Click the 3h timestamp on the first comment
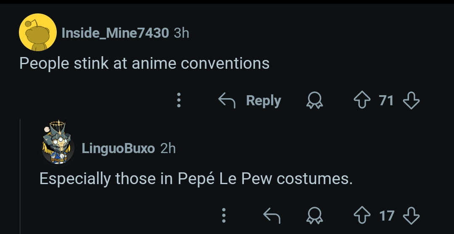The width and height of the screenshot is (454, 234). 182,33
